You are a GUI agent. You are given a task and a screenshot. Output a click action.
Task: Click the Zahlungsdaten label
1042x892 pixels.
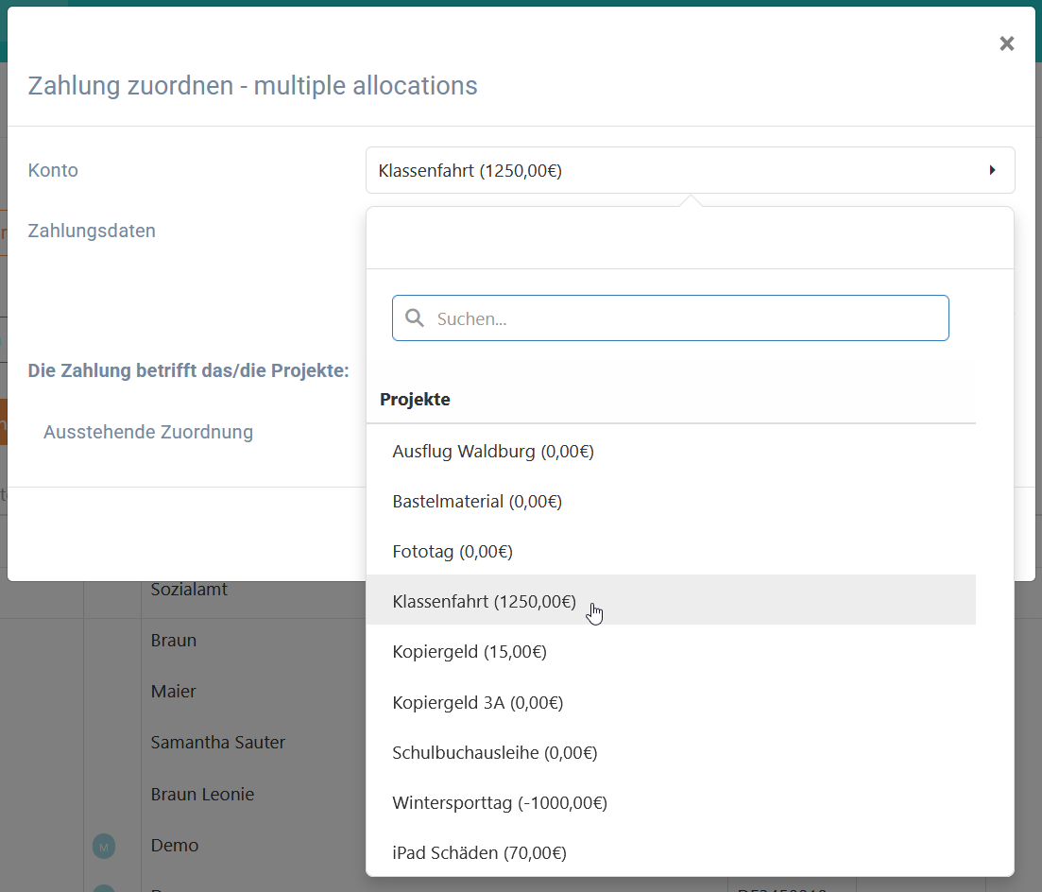[x=92, y=231]
